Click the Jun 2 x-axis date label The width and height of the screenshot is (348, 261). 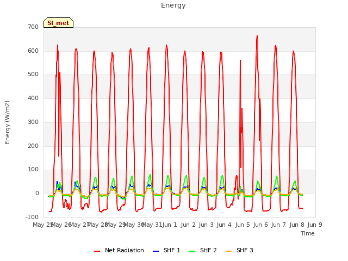[x=188, y=225]
